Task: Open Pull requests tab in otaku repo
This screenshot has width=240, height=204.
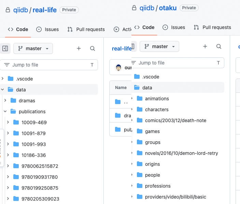Action: [x=212, y=27]
